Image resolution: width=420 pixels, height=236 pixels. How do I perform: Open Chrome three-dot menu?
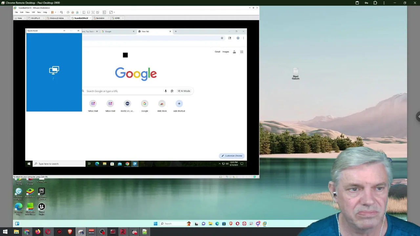click(x=243, y=38)
